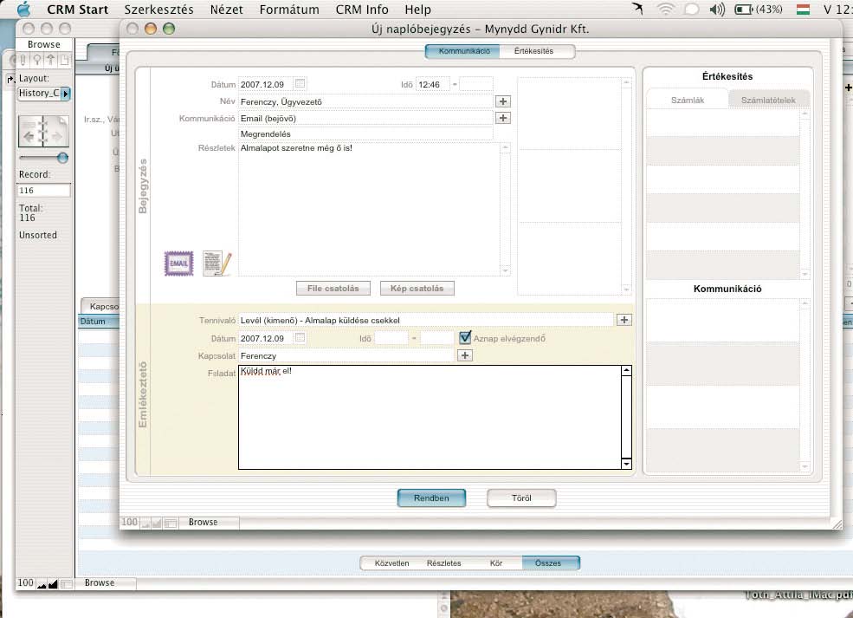853x618 pixels.
Task: Click the record navigation slider handle
Action: 62,158
